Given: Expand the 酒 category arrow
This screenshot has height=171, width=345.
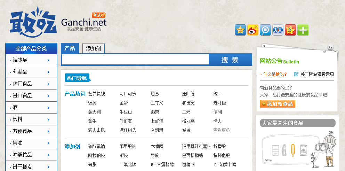Looking at the screenshot, I should click(x=48, y=108).
